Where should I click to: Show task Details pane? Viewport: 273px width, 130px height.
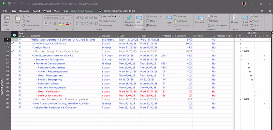point(213,21)
